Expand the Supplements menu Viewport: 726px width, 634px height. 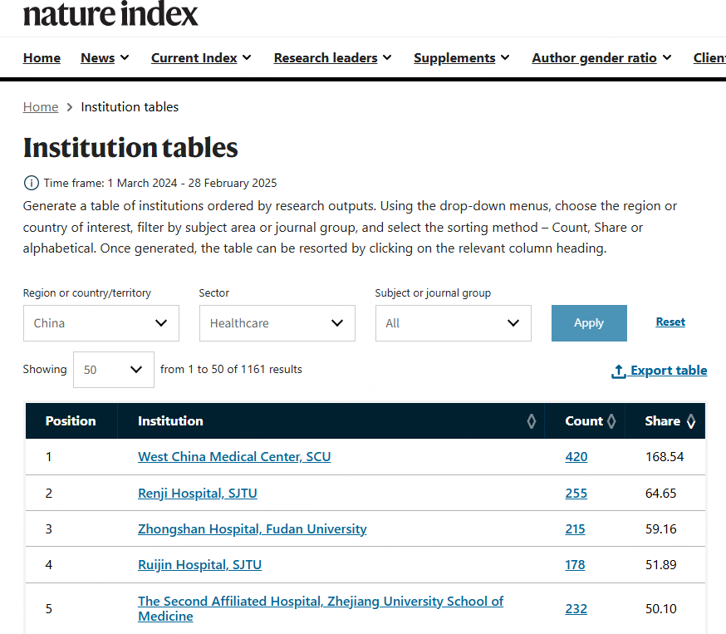tap(461, 58)
